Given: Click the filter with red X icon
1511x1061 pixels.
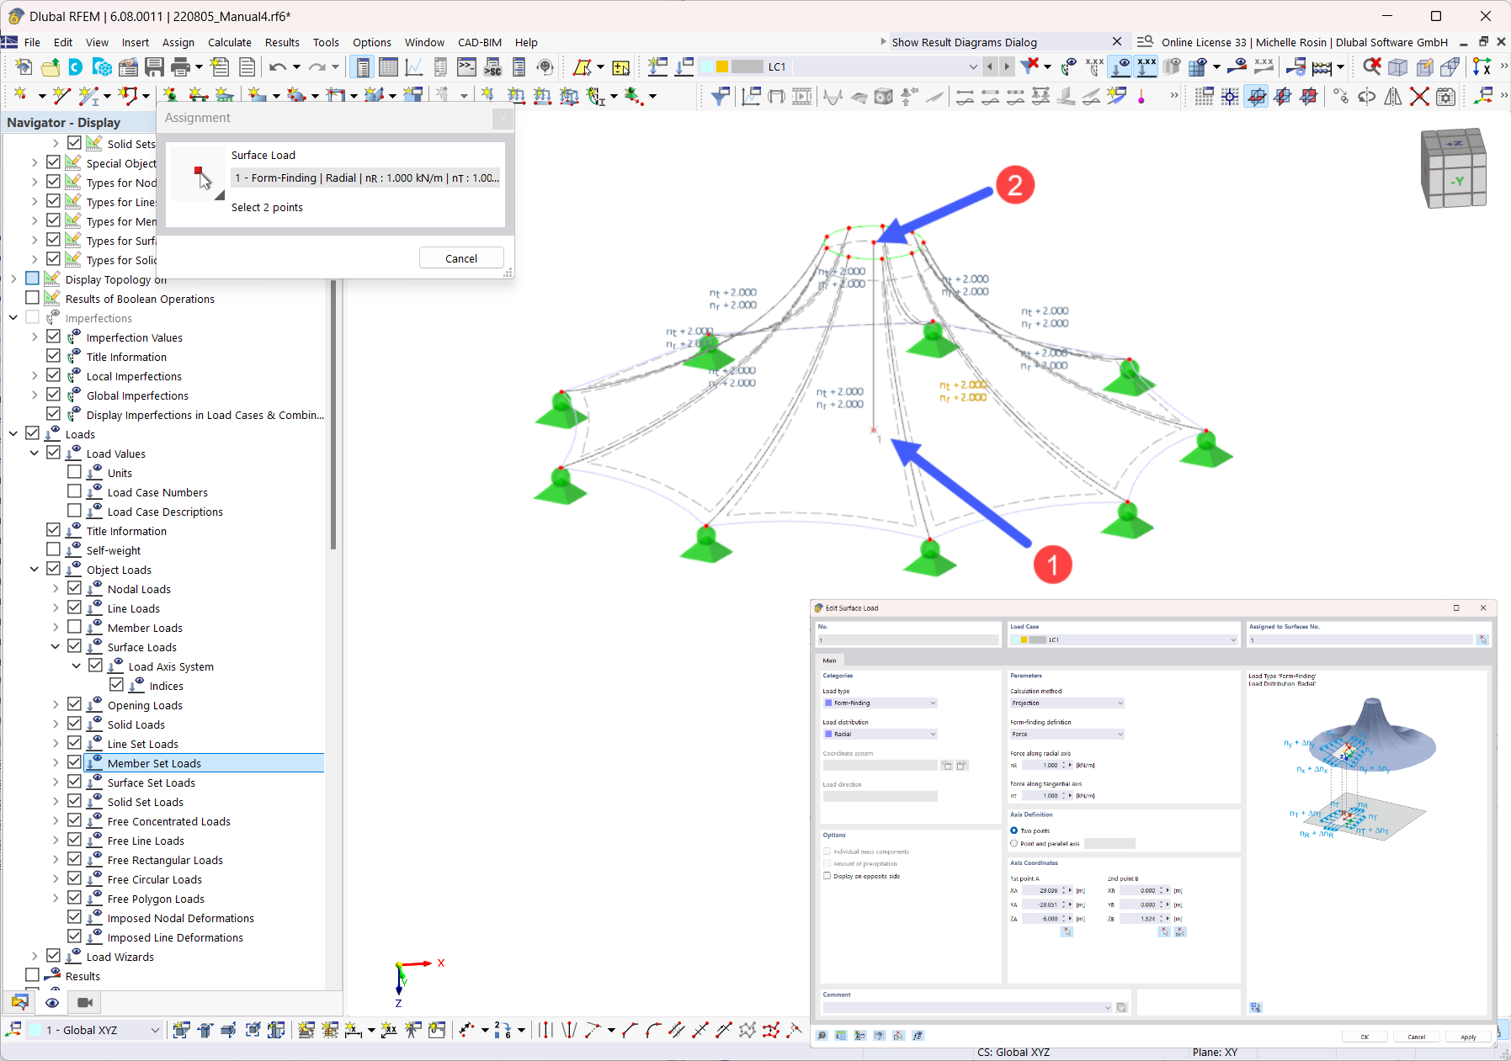Looking at the screenshot, I should point(1030,66).
